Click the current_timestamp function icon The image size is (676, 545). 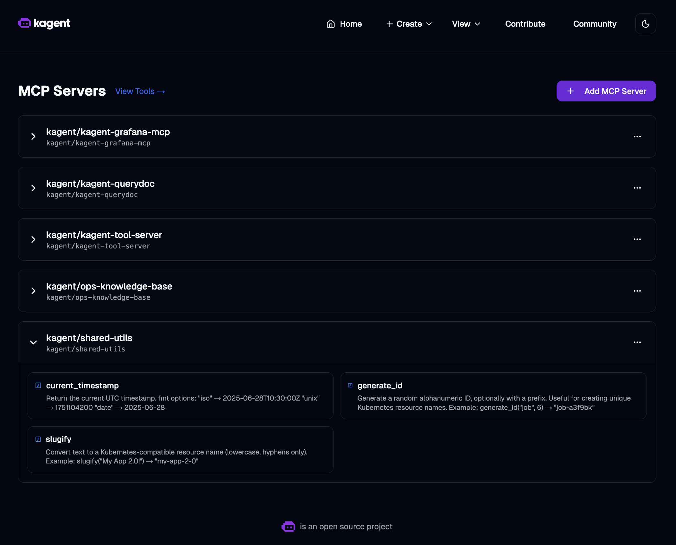pos(38,385)
